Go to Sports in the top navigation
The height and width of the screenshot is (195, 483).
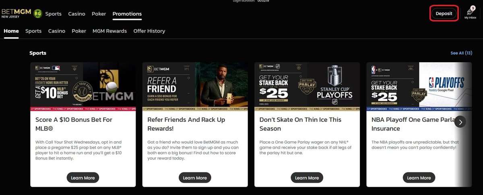[54, 14]
